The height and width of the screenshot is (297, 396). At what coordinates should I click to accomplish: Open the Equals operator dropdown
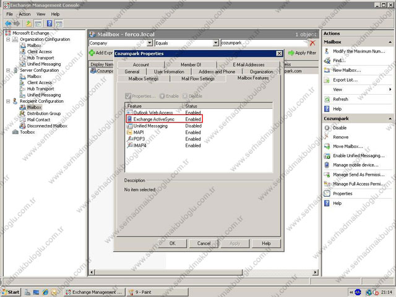point(215,43)
